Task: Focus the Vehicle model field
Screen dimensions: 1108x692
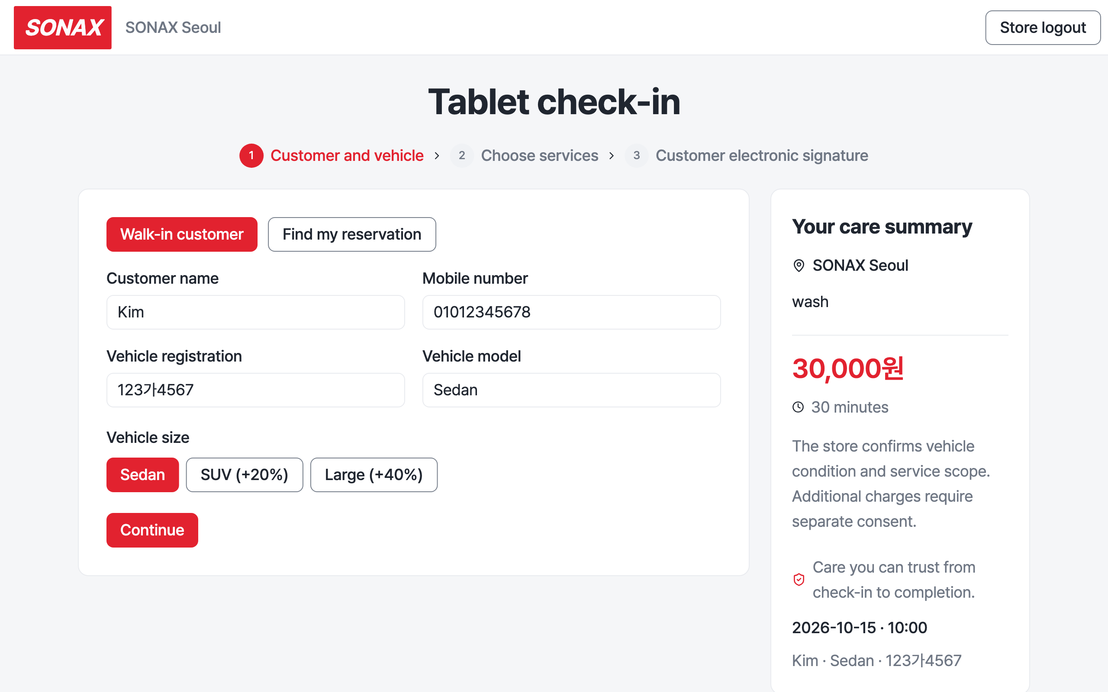Action: click(571, 390)
